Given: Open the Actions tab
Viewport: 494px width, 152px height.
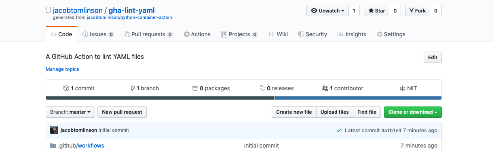Looking at the screenshot, I should 197,34.
